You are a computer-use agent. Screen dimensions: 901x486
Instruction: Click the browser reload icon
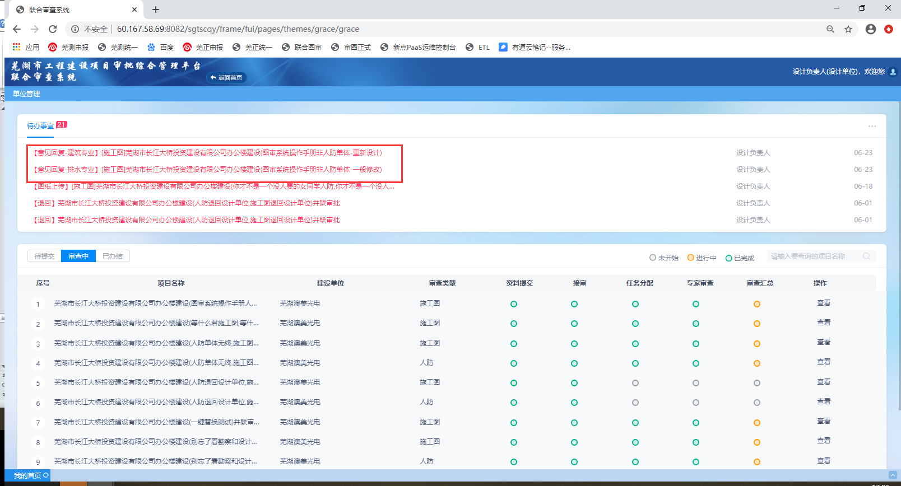coord(53,29)
